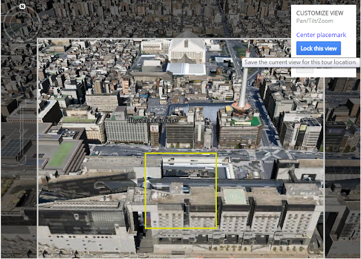Click the Center placemark link
This screenshot has width=361, height=259.
(321, 35)
